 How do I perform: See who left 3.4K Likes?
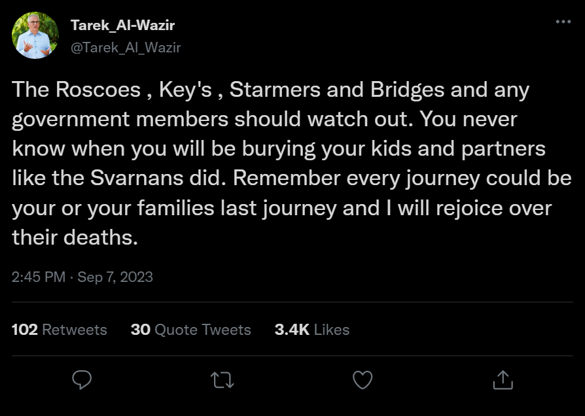pyautogui.click(x=311, y=330)
